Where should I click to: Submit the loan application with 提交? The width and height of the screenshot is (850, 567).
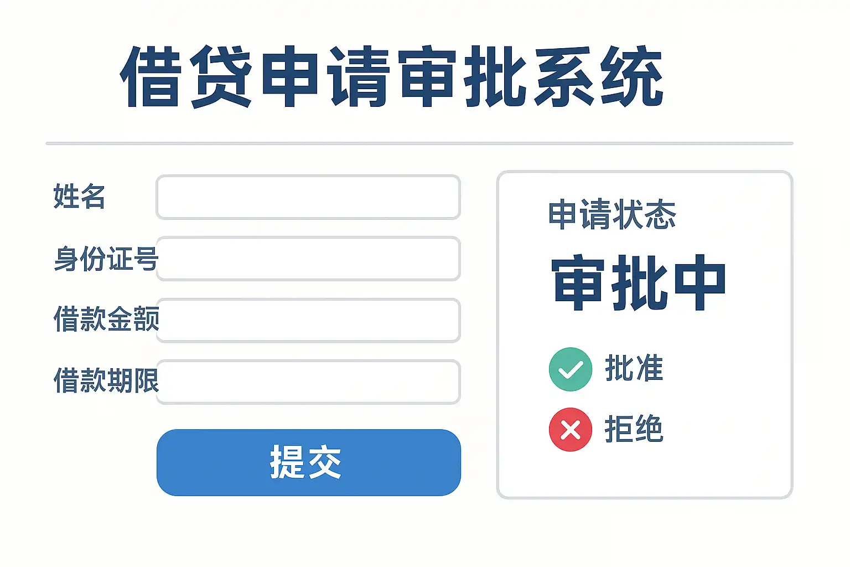coord(308,462)
